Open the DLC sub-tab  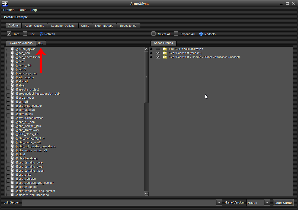pyautogui.click(x=41, y=43)
